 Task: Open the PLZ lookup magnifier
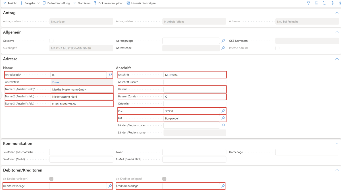[223, 111]
